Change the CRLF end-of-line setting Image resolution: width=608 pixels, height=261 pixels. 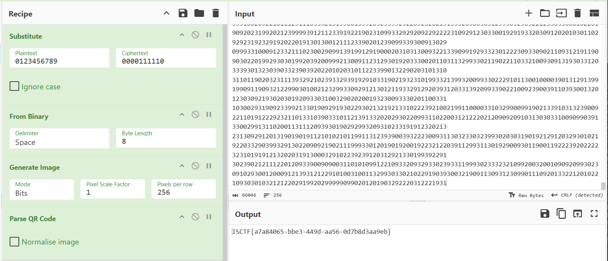pyautogui.click(x=577, y=195)
